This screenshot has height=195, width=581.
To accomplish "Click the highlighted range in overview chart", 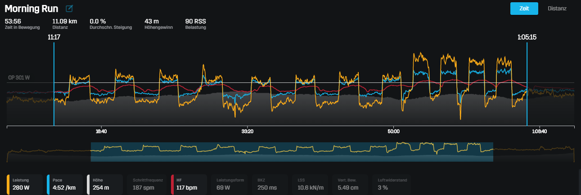I will (292, 152).
